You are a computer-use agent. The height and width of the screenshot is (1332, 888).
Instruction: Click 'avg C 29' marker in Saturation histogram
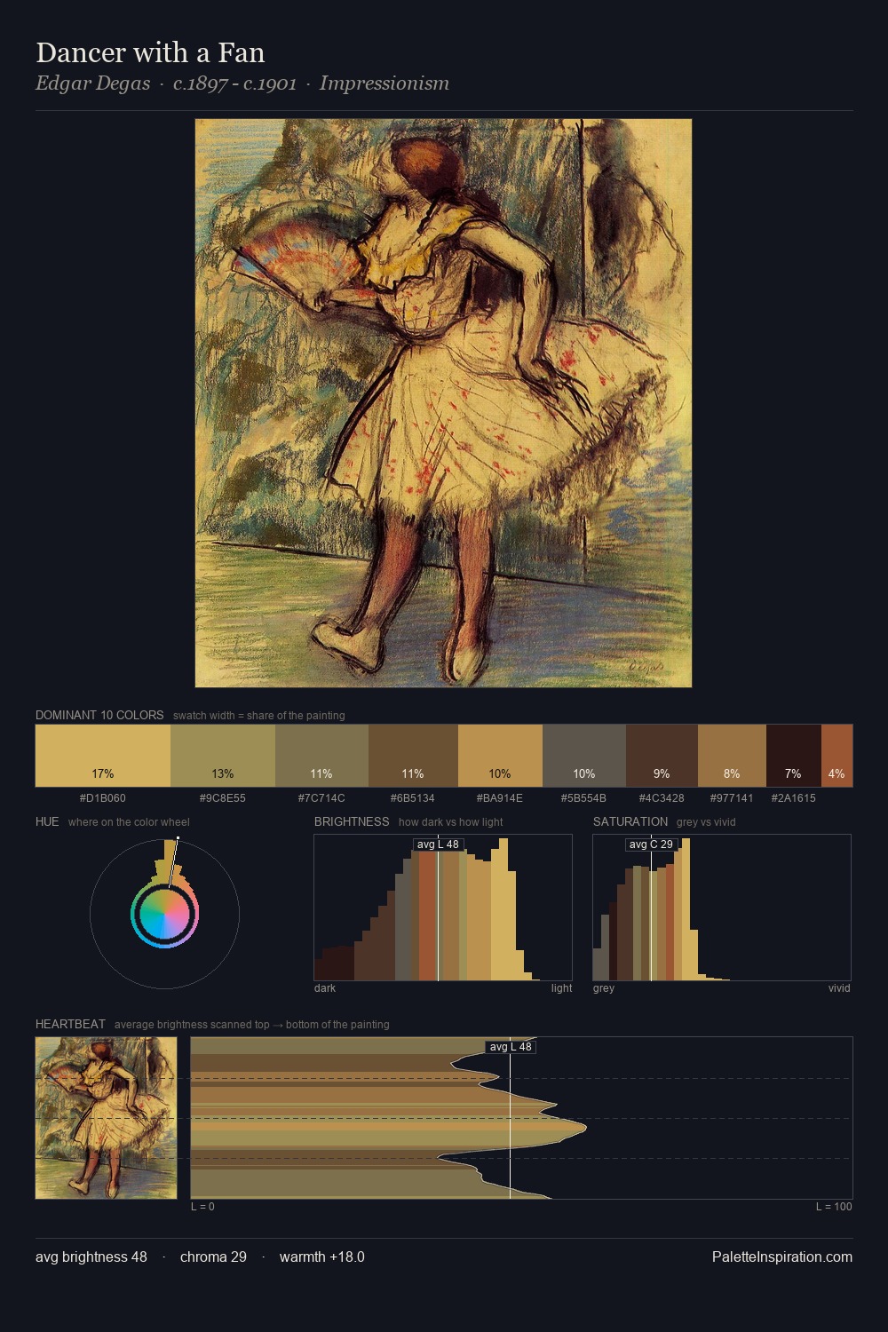651,844
